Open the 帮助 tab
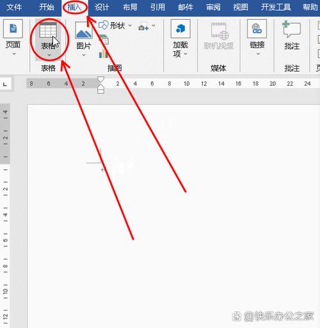320x328 pixels. click(310, 7)
